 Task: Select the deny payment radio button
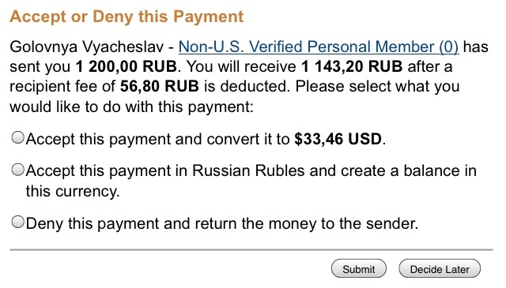pyautogui.click(x=17, y=222)
